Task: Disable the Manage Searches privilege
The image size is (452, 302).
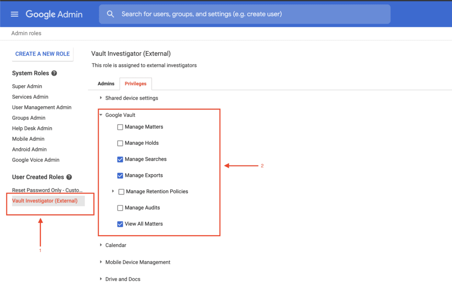Action: tap(120, 159)
